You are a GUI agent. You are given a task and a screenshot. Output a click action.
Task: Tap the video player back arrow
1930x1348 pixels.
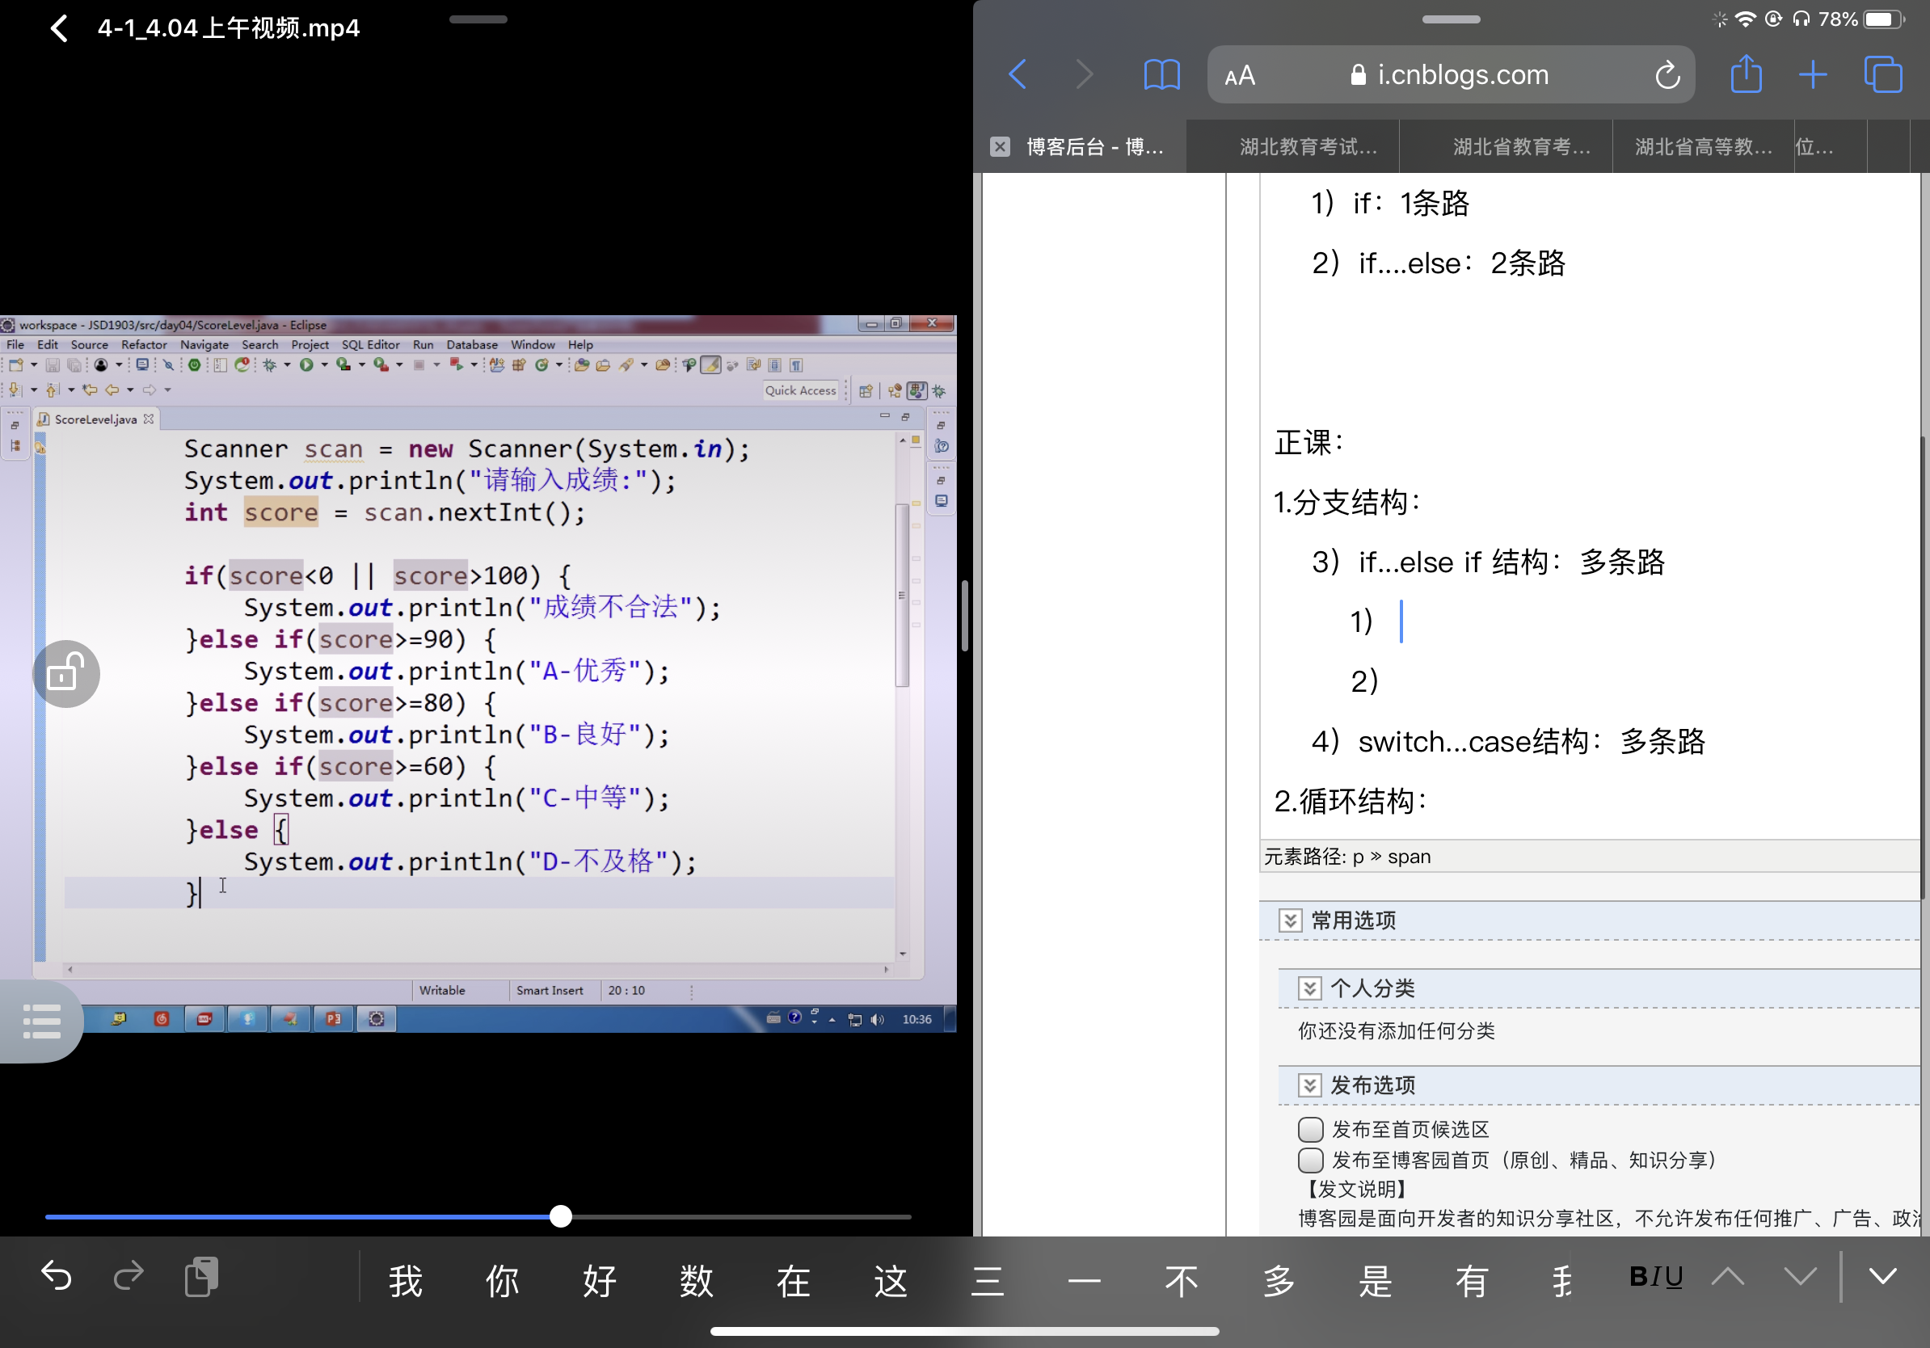(x=59, y=28)
